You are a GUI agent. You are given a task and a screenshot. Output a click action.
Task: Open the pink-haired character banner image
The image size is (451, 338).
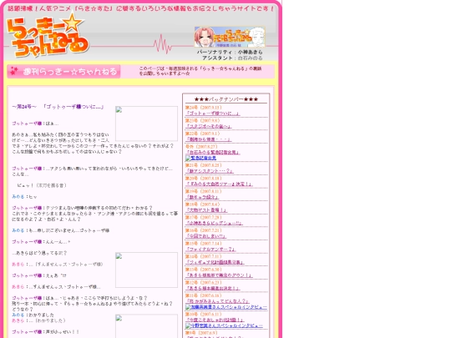(230, 37)
